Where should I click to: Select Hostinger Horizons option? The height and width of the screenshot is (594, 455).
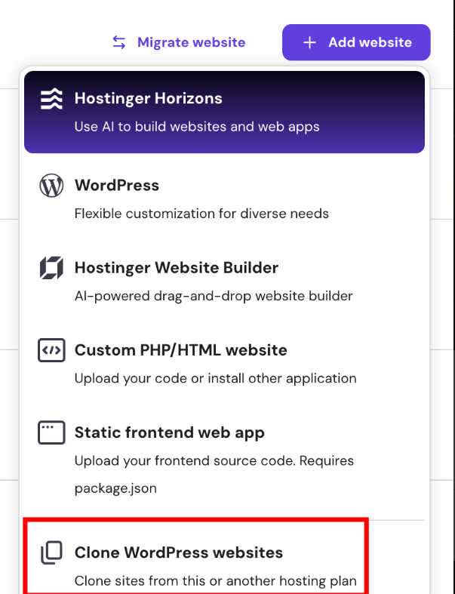(224, 112)
